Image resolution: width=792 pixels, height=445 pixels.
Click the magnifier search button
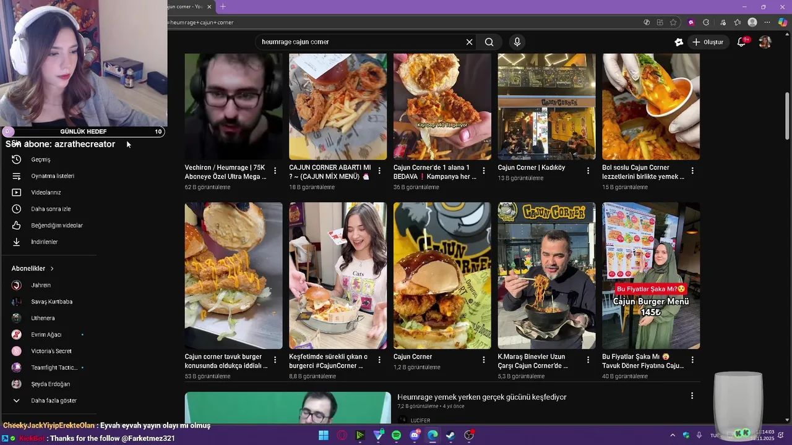(x=489, y=42)
